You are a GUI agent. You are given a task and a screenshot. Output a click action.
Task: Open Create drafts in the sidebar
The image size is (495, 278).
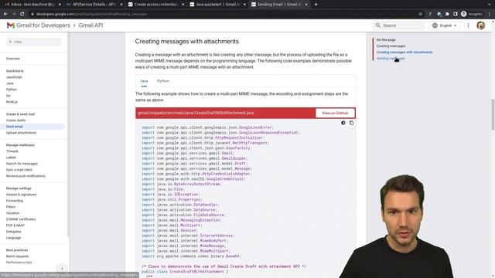click(x=15, y=120)
